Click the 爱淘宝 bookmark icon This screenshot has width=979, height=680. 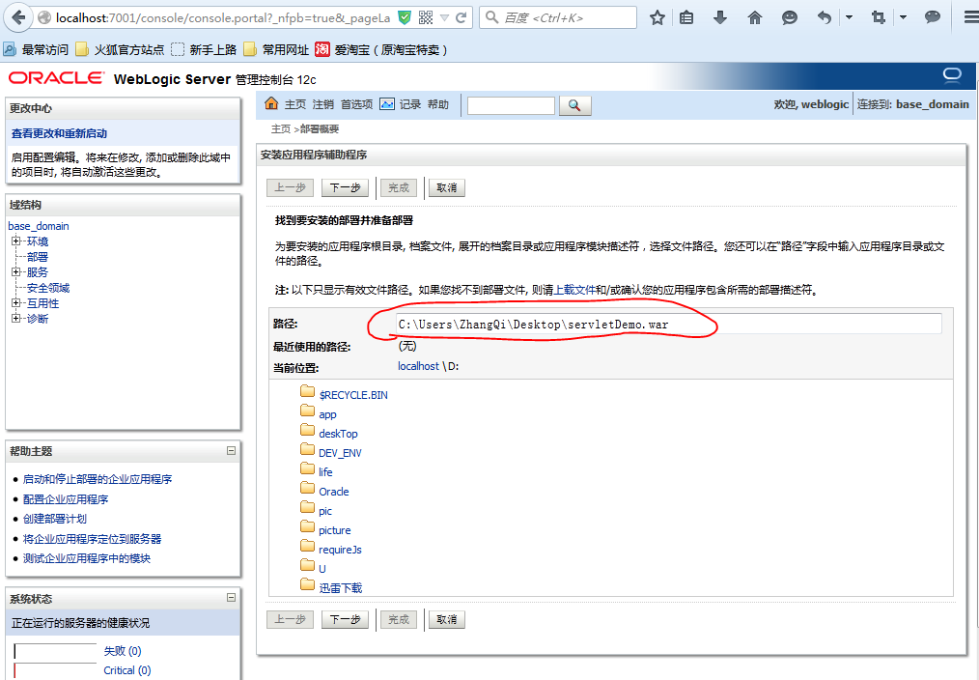click(x=322, y=49)
